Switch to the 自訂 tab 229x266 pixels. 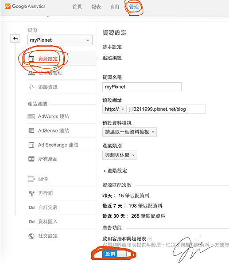click(x=115, y=7)
